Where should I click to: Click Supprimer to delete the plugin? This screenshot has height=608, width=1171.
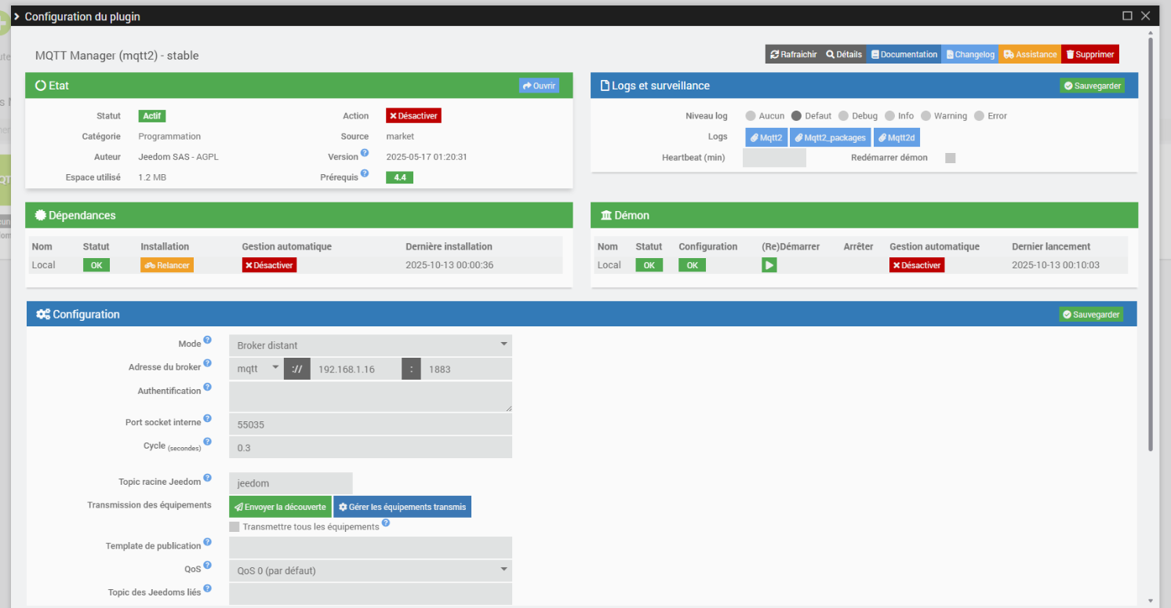pos(1089,54)
